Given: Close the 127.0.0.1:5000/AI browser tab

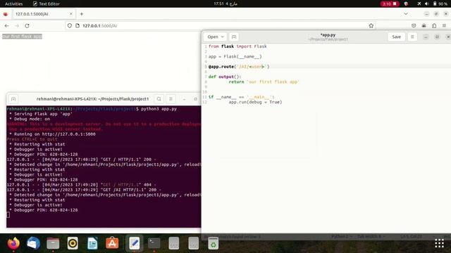Looking at the screenshot, I should pyautogui.click(x=71, y=14).
